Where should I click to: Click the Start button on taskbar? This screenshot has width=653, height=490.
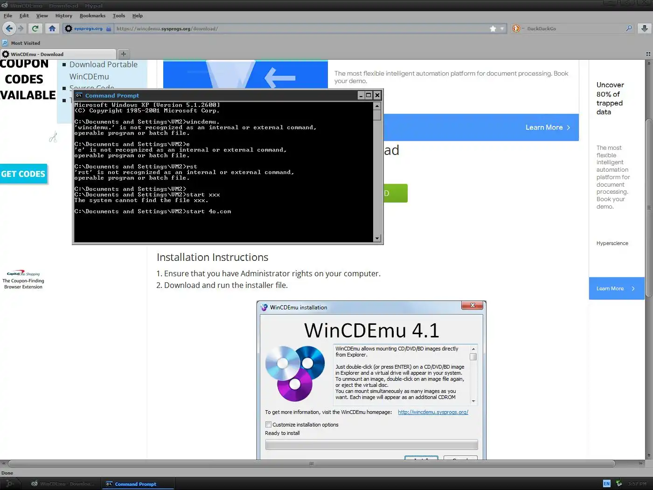point(9,484)
